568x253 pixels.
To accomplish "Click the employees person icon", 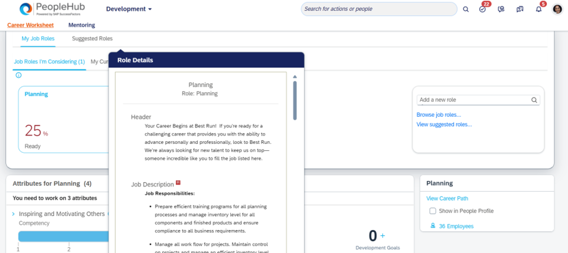I will pyautogui.click(x=433, y=226).
